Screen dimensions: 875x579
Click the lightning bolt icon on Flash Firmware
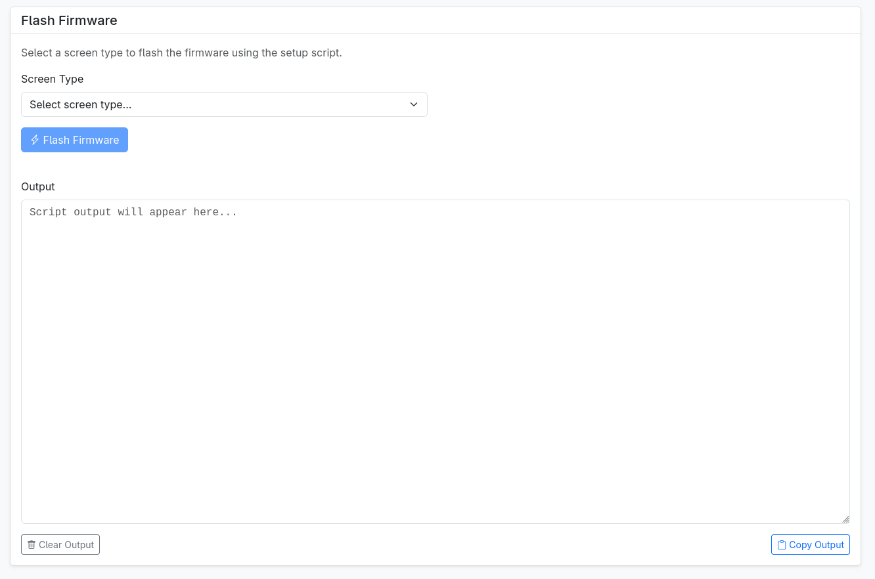tap(35, 140)
